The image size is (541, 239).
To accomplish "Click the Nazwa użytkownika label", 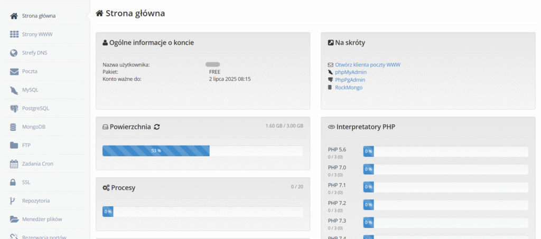I will [x=126, y=65].
